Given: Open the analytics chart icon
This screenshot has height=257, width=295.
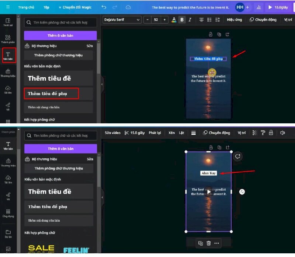Looking at the screenshot, I should [x=258, y=7].
